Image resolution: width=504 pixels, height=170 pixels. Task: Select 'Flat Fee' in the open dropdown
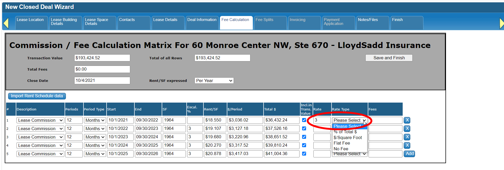pyautogui.click(x=342, y=143)
